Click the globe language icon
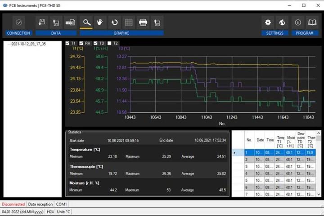Screen dimensions: 324x216 point(282,23)
